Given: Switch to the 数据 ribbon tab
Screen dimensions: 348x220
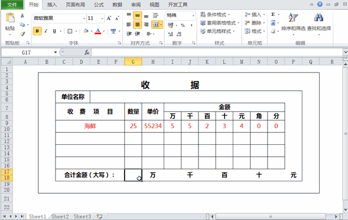Looking at the screenshot, I should pyautogui.click(x=117, y=5).
